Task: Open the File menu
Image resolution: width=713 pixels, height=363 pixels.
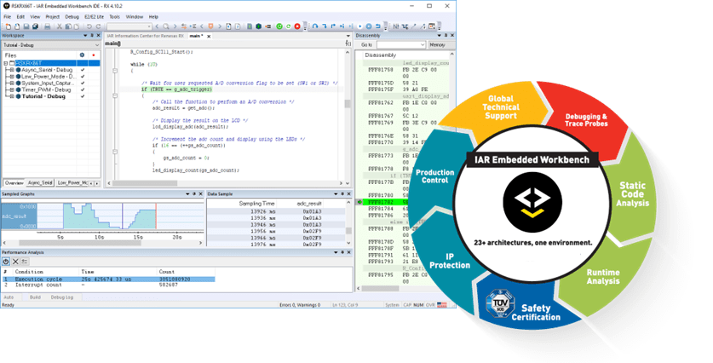Action: coord(8,17)
